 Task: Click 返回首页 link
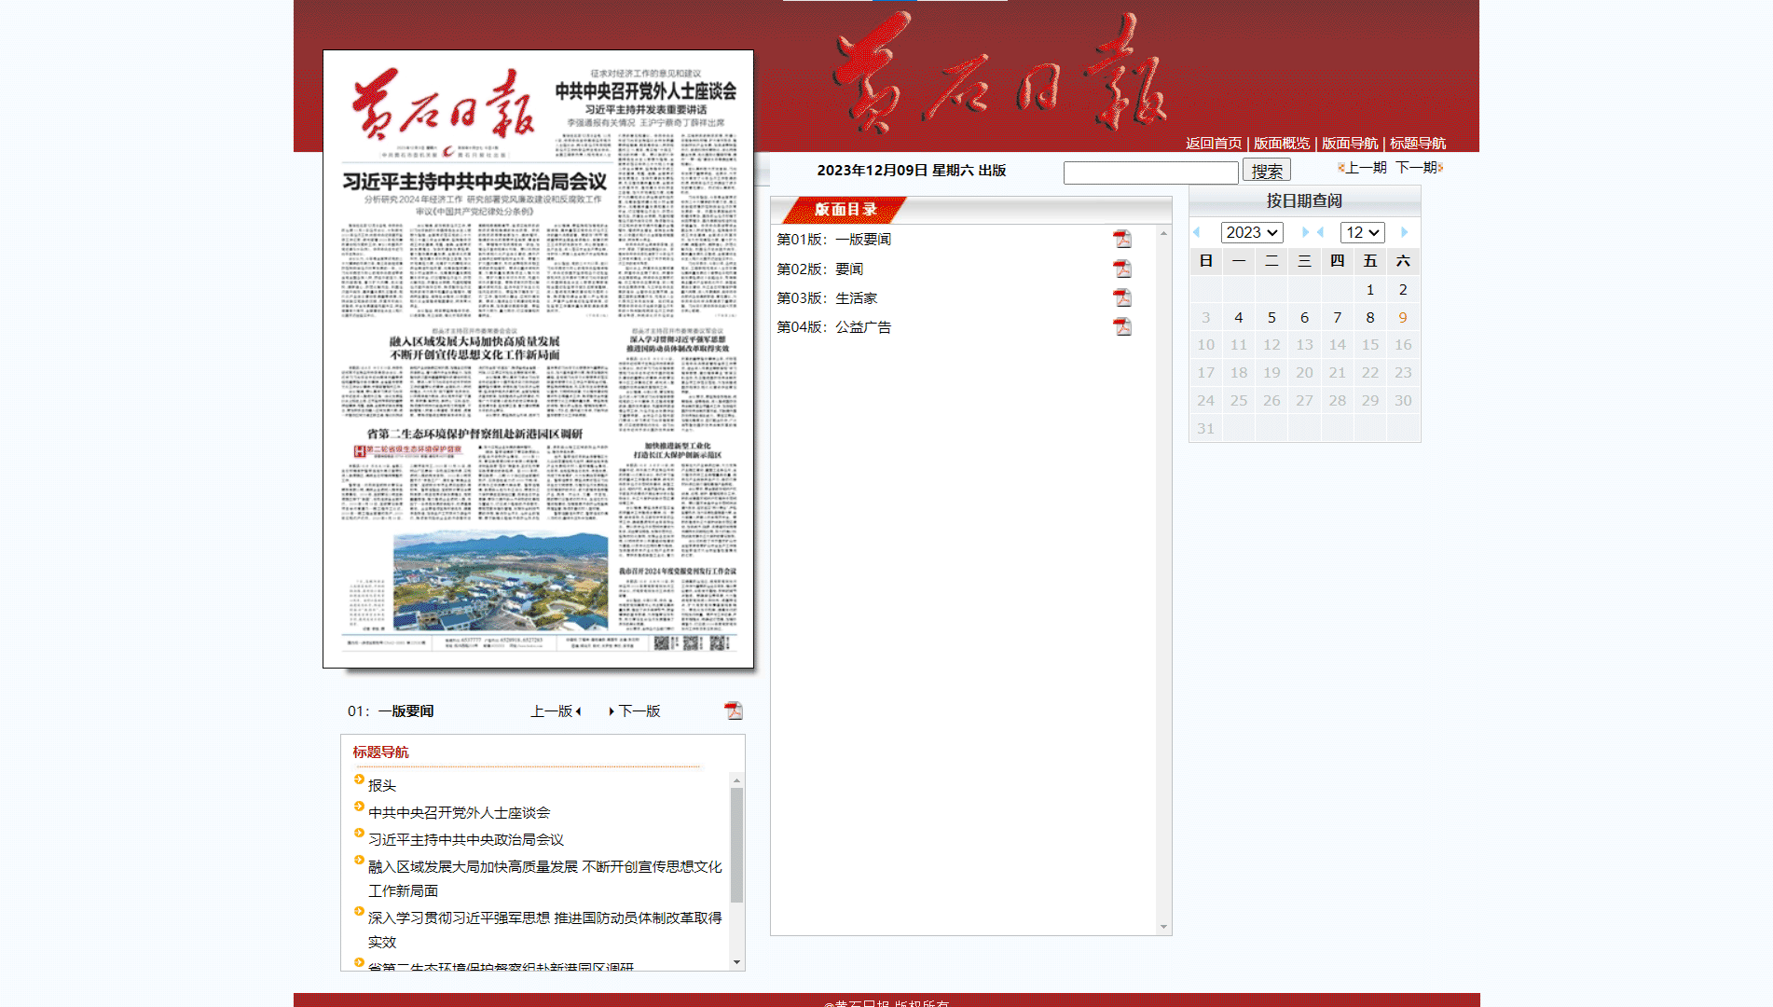click(1214, 144)
